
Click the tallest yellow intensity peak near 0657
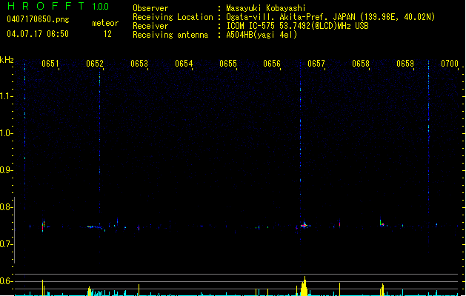click(304, 286)
